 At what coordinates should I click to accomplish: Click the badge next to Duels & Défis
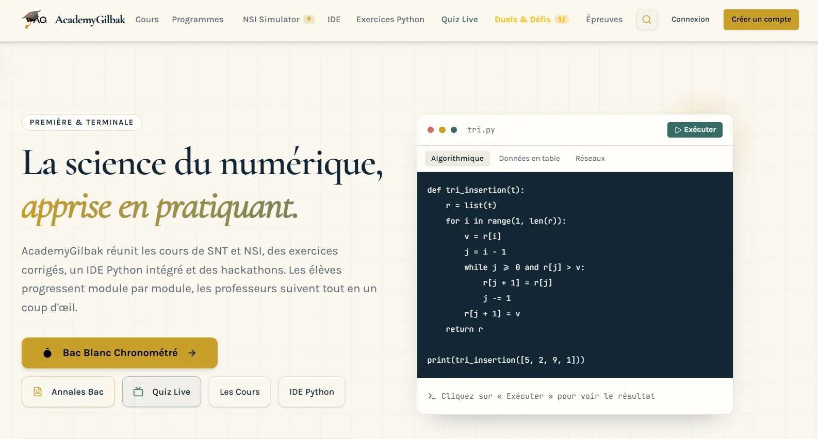(562, 19)
